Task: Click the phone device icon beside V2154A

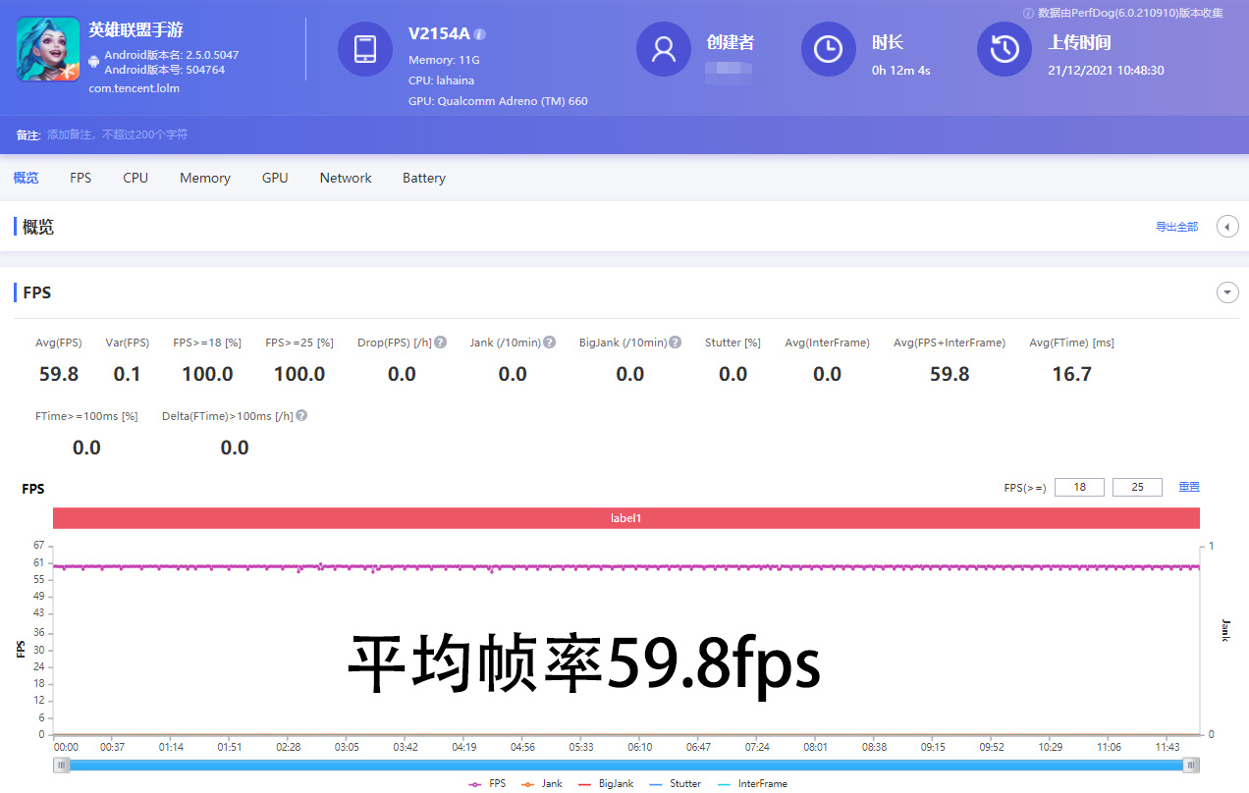Action: [x=364, y=49]
